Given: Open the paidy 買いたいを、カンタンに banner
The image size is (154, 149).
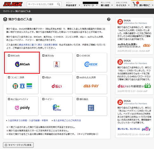Looking at the screenshot, I should [x=134, y=129].
